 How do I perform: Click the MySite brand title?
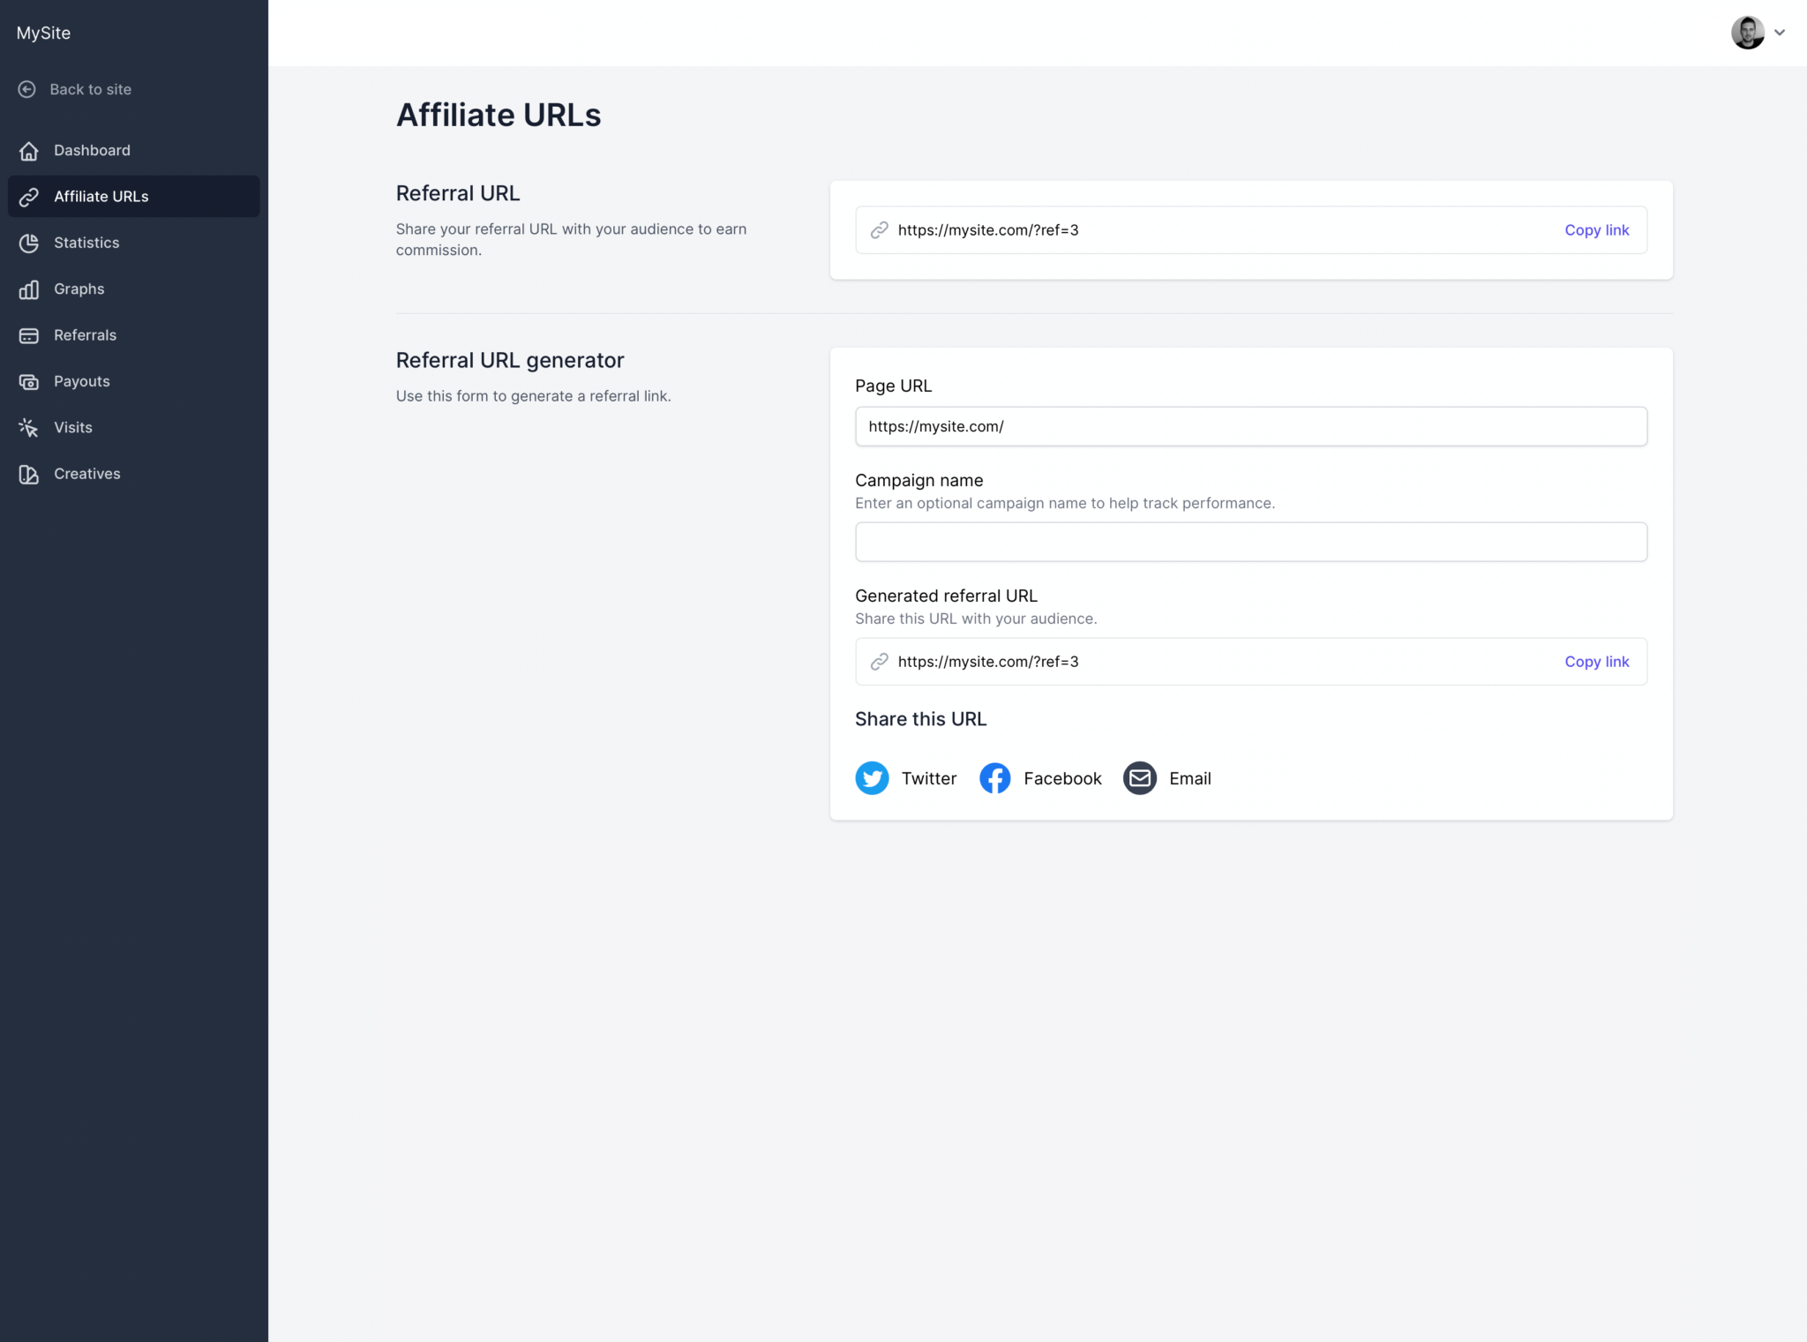43,33
